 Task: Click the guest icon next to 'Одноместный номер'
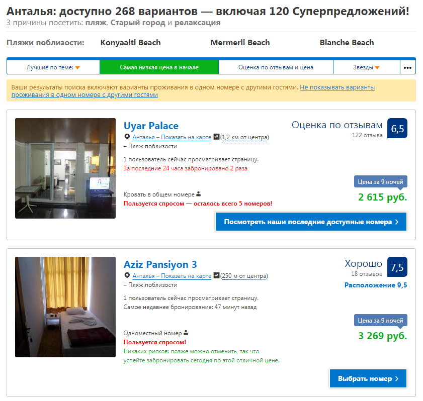pyautogui.click(x=186, y=333)
